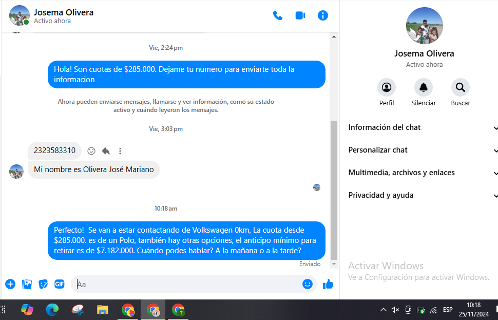Open Microsoft Edge from the taskbar
This screenshot has height=320, width=498.
tap(52, 310)
